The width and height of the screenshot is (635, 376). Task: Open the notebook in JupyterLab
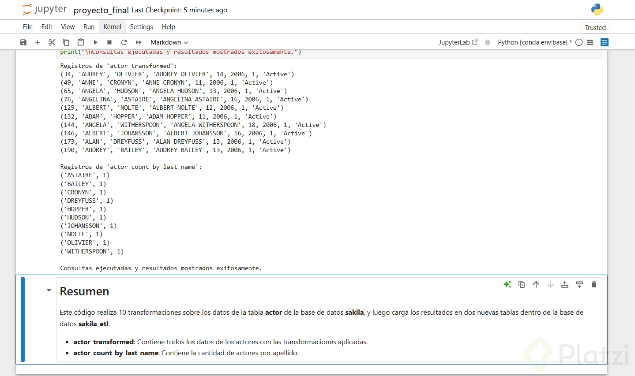458,42
